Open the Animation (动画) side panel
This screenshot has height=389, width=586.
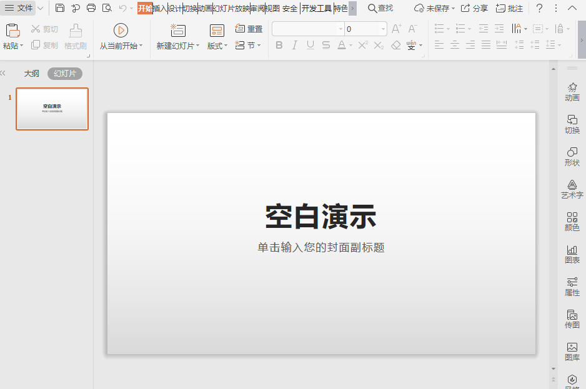pyautogui.click(x=572, y=92)
